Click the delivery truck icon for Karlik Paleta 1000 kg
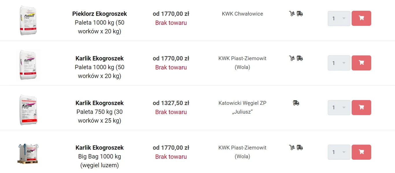This screenshot has height=173, width=395. tap(300, 58)
